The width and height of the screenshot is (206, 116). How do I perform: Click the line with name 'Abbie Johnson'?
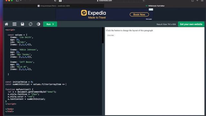point(24,50)
